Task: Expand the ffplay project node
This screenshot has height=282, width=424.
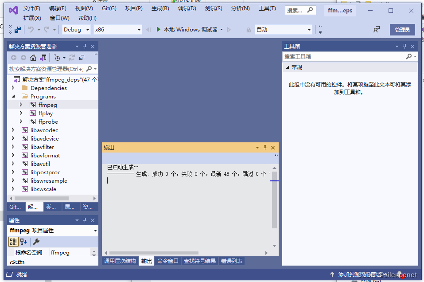Action: click(21, 113)
